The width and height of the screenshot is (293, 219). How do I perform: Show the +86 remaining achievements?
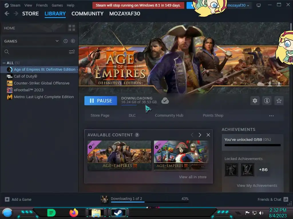click(263, 170)
